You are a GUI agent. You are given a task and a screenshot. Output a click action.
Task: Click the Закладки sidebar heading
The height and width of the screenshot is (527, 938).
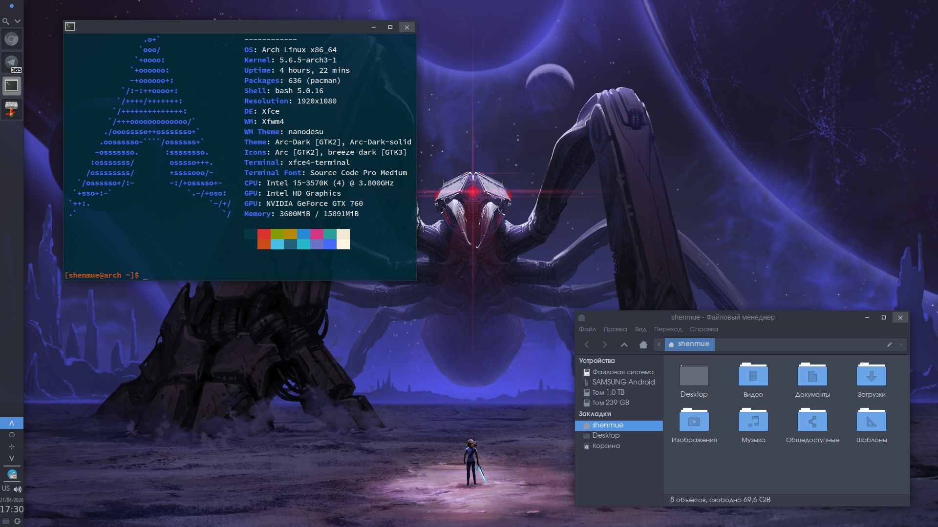point(595,414)
